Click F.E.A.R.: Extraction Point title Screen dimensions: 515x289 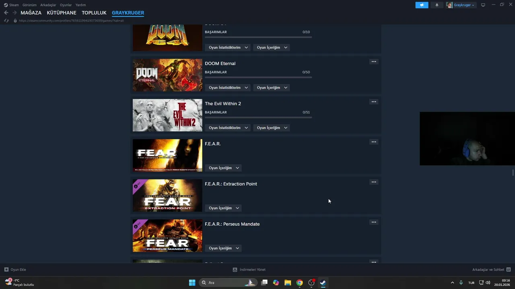(x=231, y=184)
